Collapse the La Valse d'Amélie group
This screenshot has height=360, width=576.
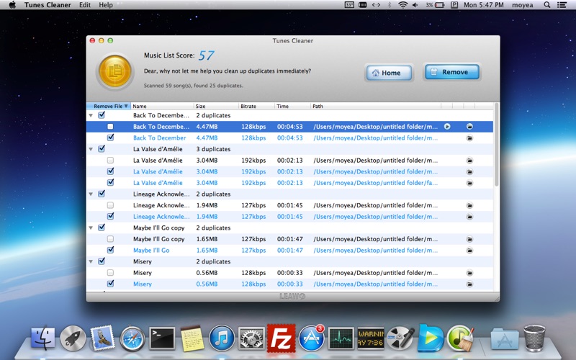tap(91, 149)
